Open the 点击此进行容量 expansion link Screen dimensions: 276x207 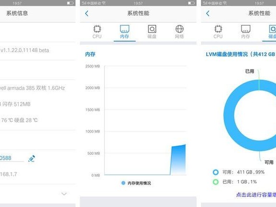(256, 195)
